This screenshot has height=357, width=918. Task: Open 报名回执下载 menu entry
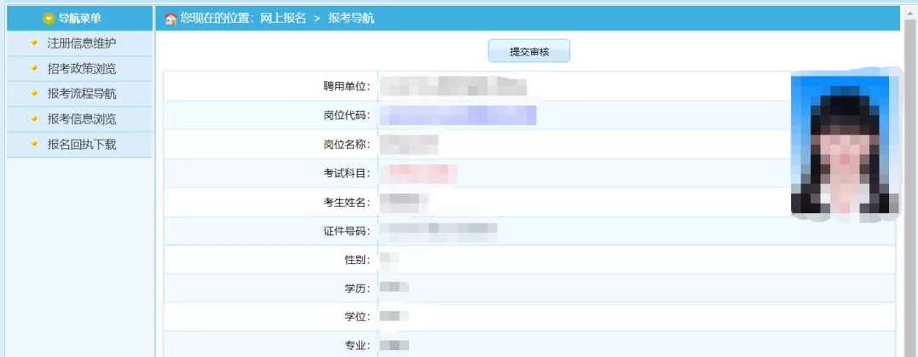pyautogui.click(x=82, y=145)
